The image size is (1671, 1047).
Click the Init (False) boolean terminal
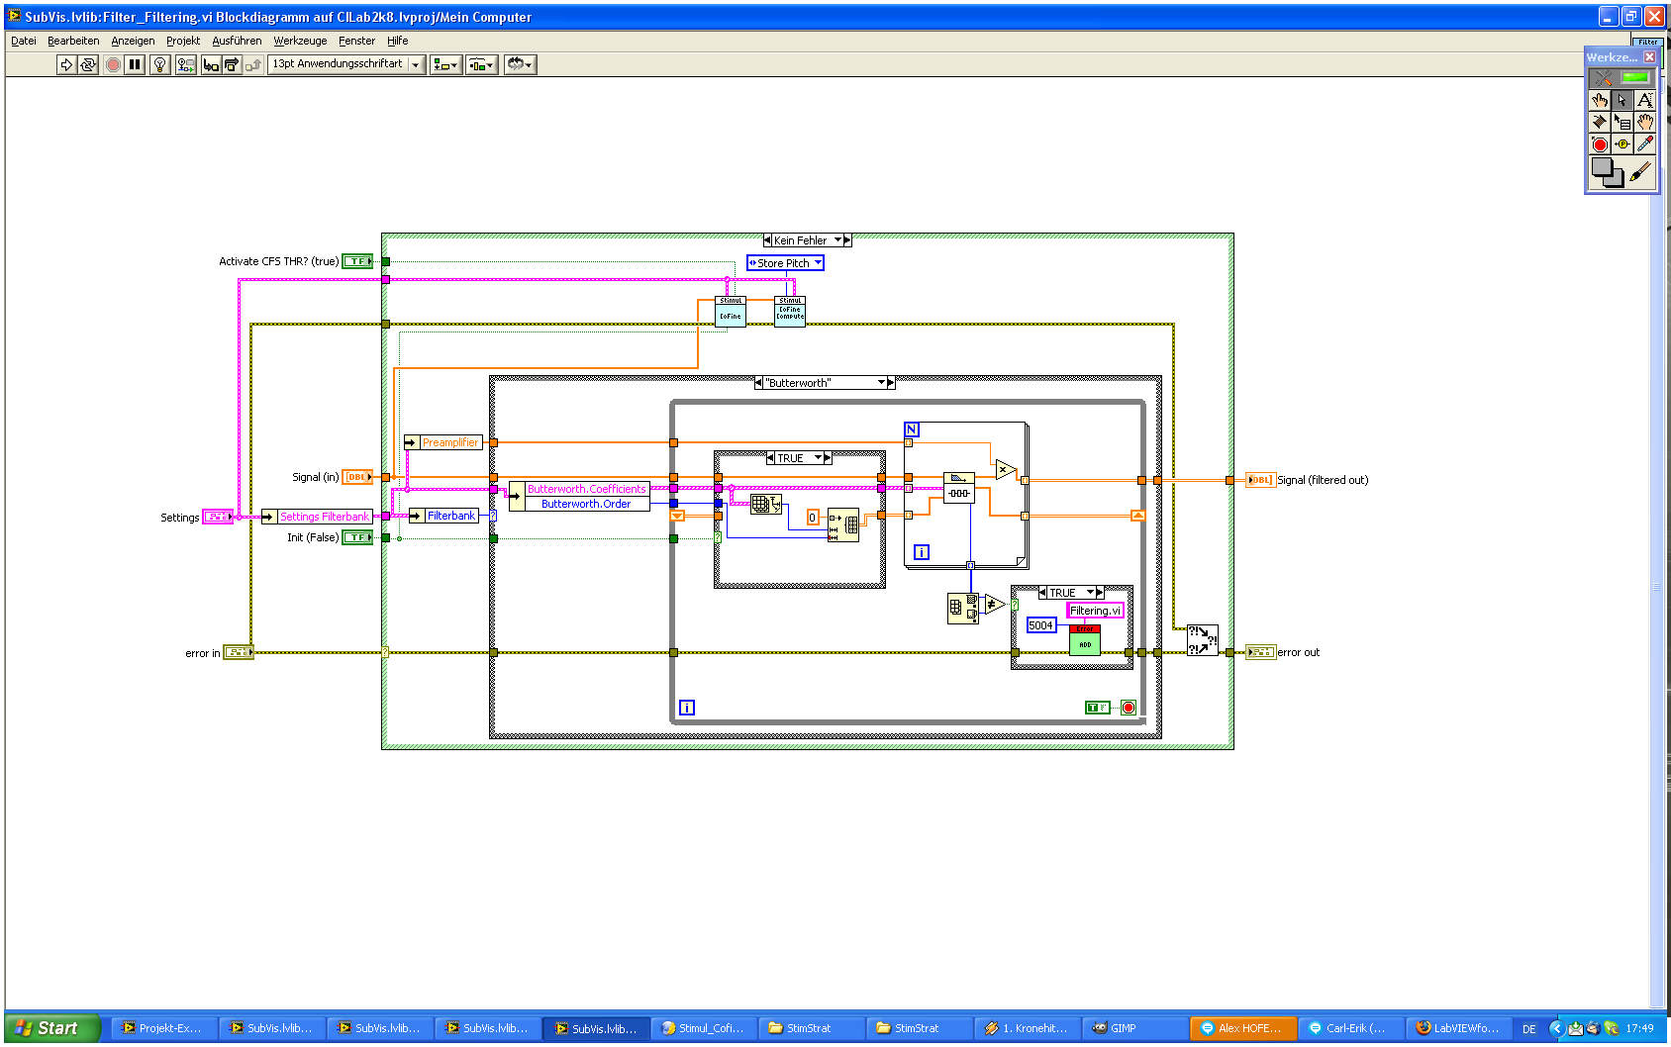pyautogui.click(x=357, y=537)
